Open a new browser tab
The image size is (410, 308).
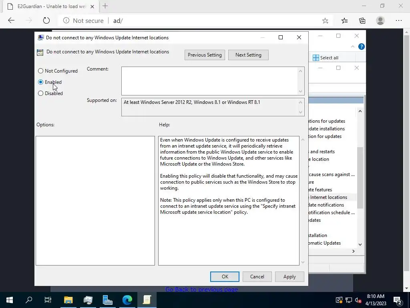(x=105, y=6)
